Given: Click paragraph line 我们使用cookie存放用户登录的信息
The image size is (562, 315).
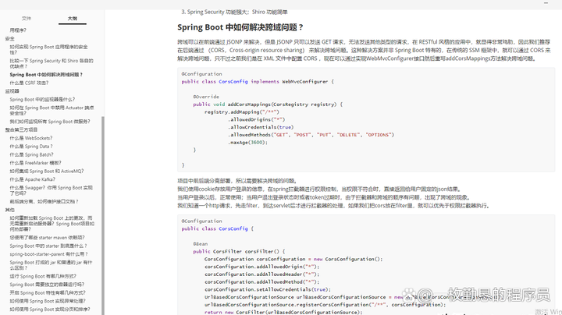Looking at the screenshot, I should [x=319, y=189].
